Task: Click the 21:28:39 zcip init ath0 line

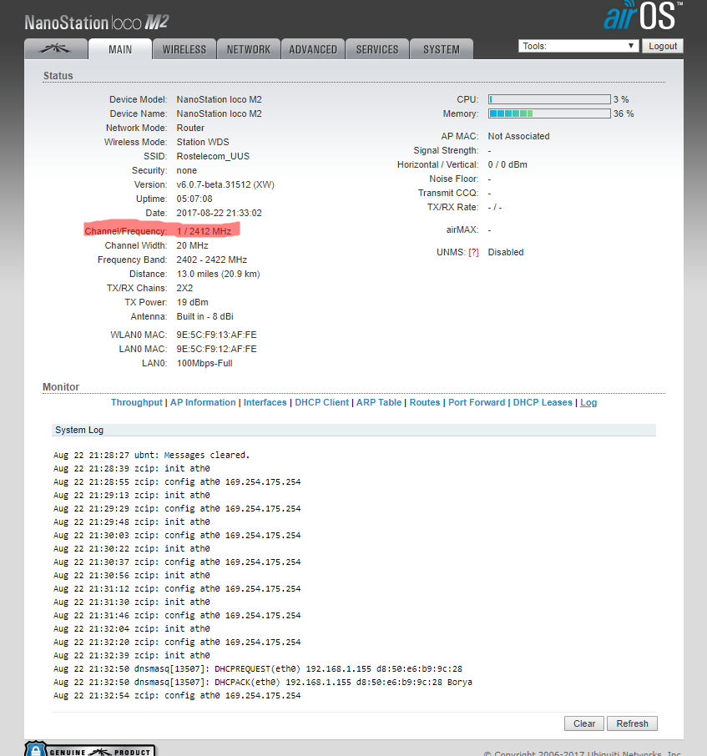Action: pyautogui.click(x=132, y=469)
